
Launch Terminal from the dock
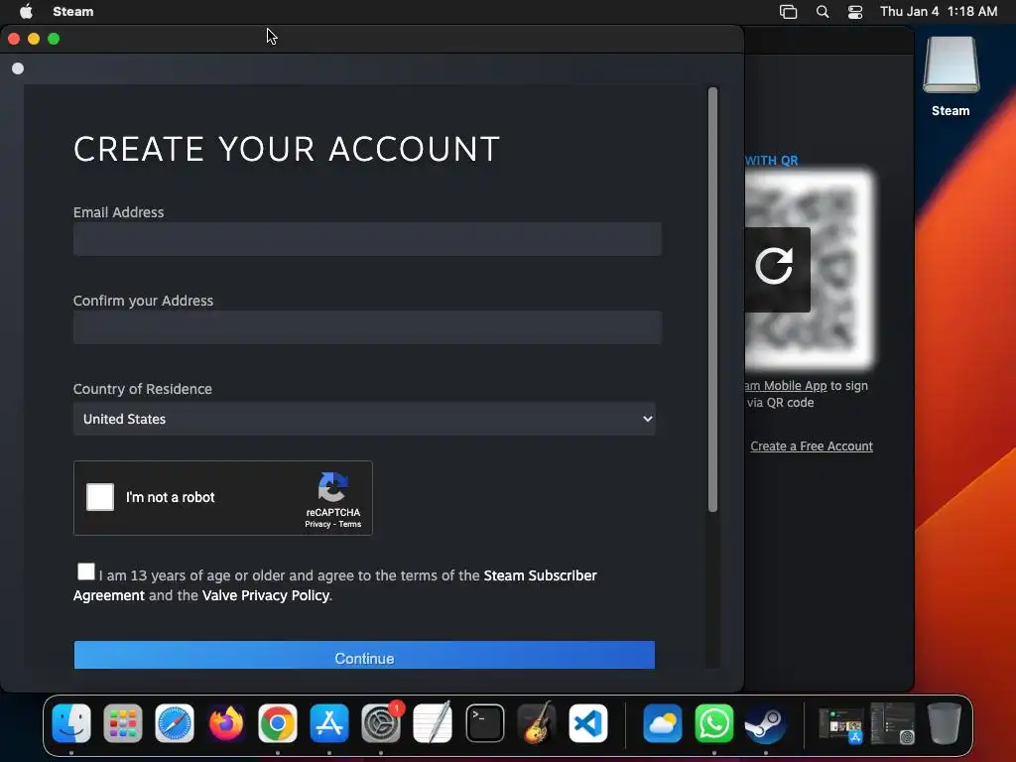484,723
